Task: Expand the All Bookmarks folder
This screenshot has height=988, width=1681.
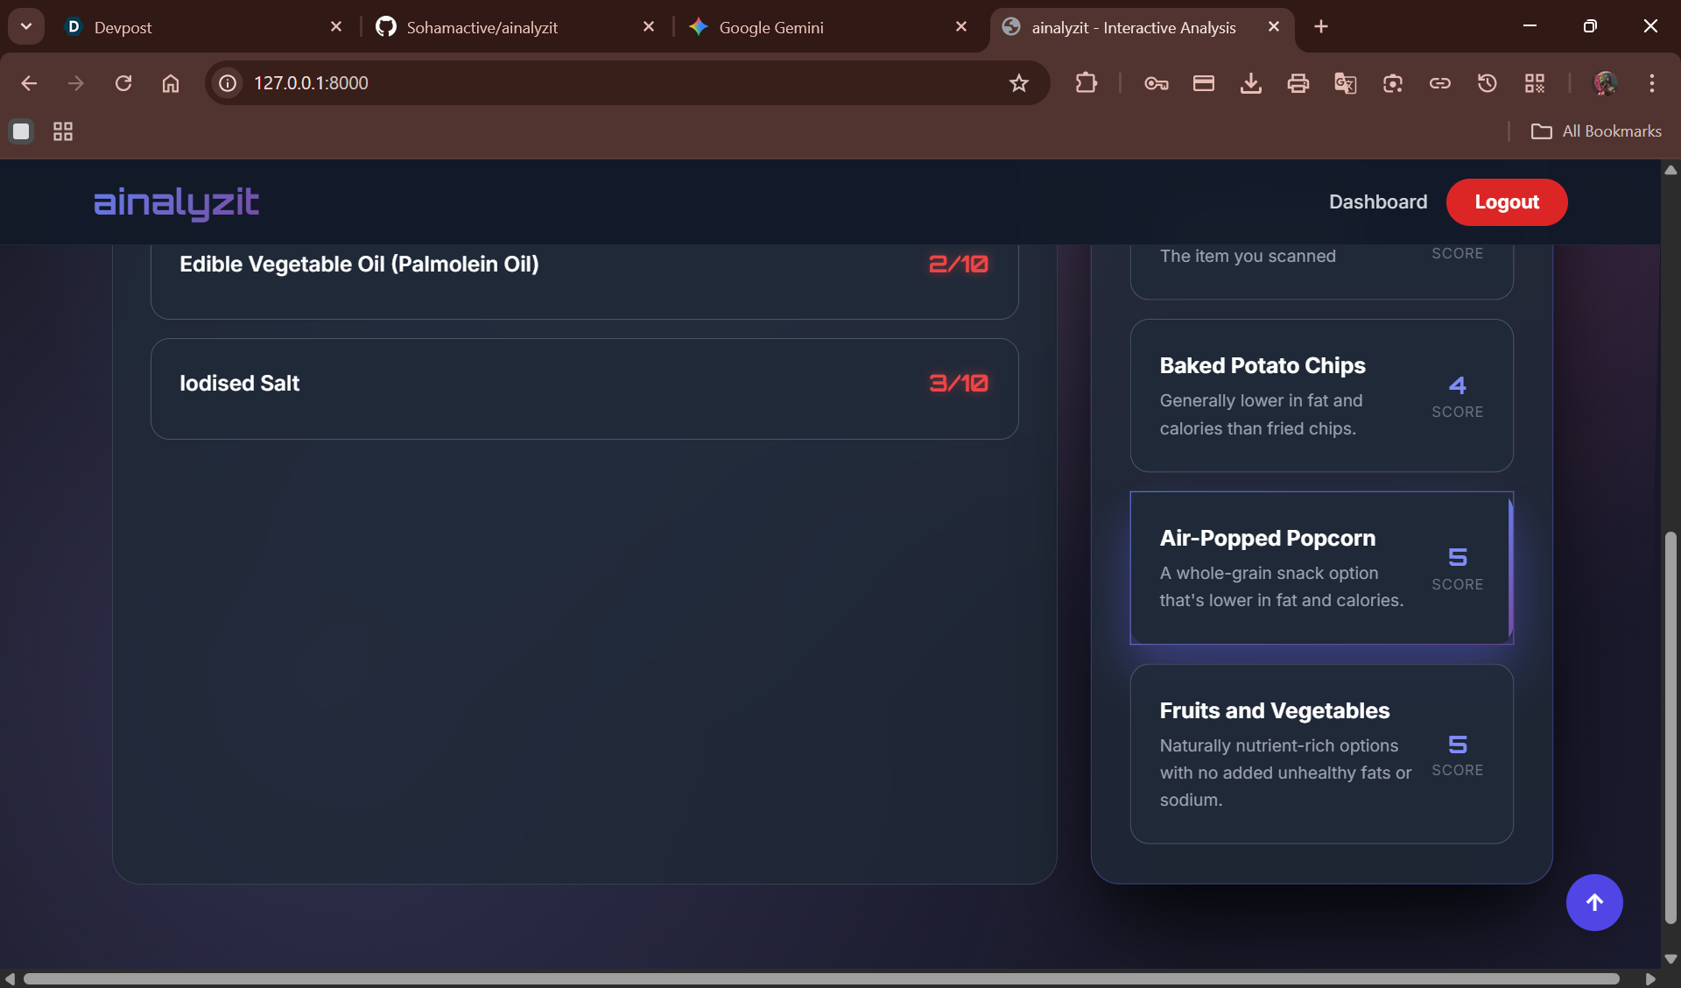Action: pos(1595,131)
